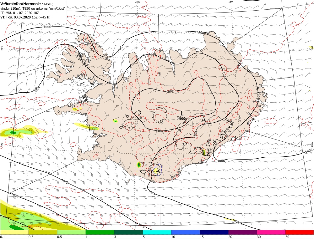
Task: Select the dark green 3–5 legend swatch
Action: pos(128,232)
